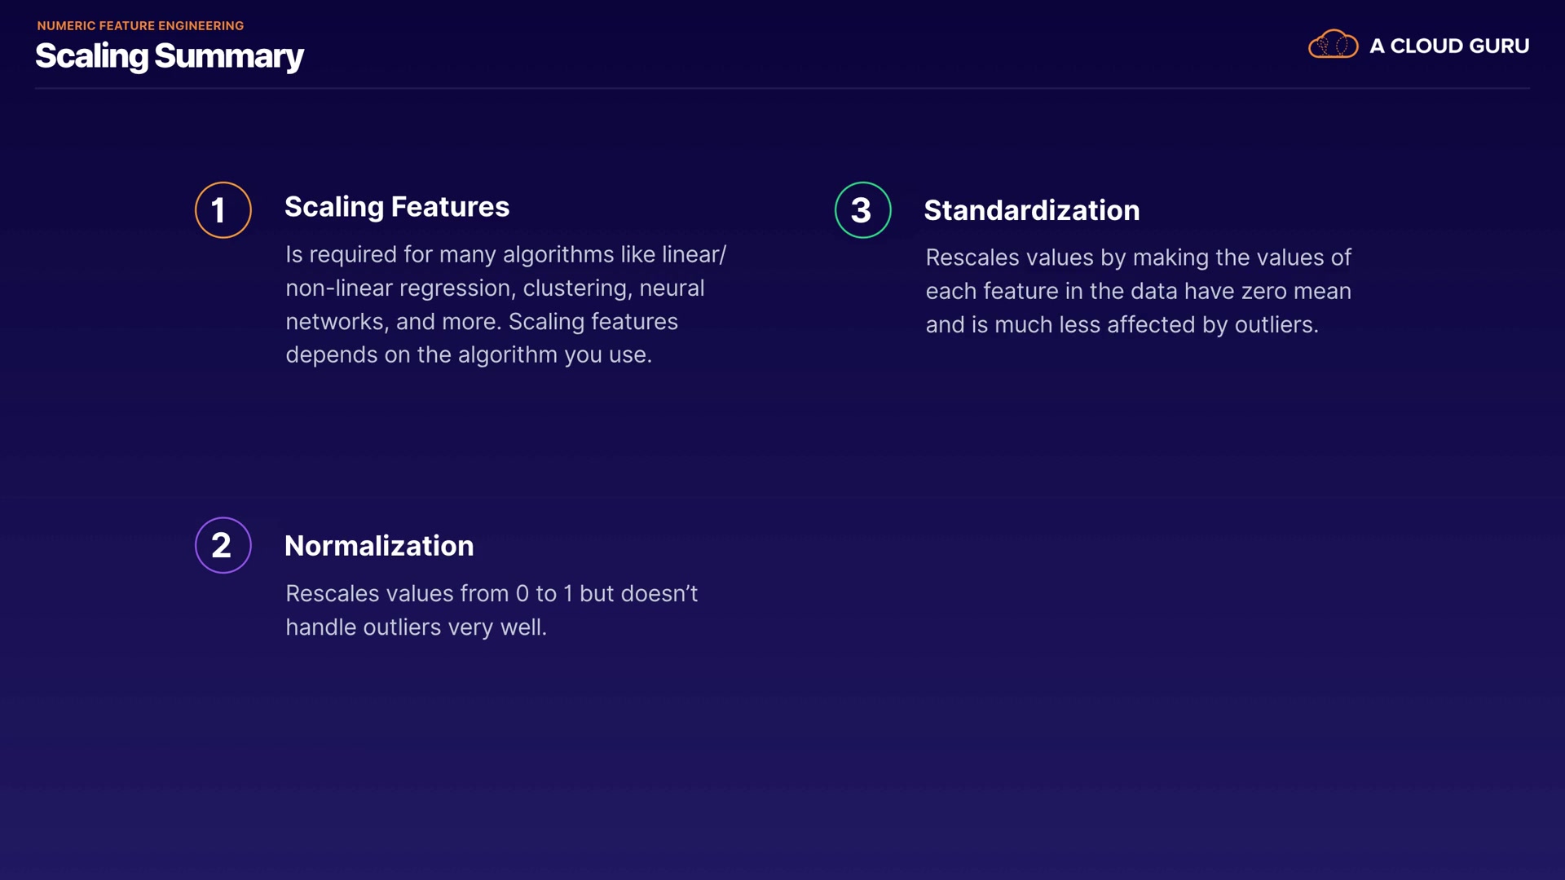Click the line 'each feature in the data have zero mean'
This screenshot has height=880, width=1565.
[1137, 291]
